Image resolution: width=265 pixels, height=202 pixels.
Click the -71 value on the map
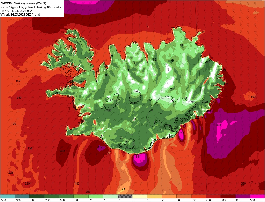(x=171, y=89)
